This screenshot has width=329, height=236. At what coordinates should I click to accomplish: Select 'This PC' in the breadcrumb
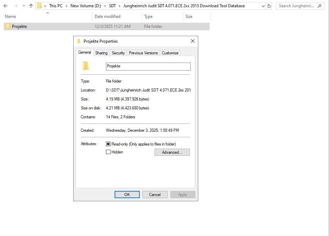coord(56,6)
